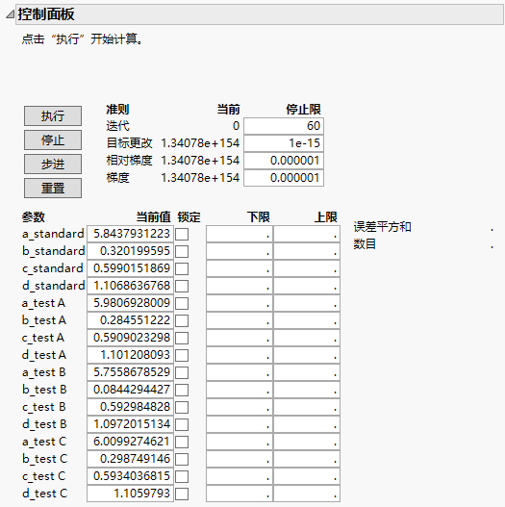Lock the d_test B parameter checkbox
The image size is (505, 507).
point(182,424)
